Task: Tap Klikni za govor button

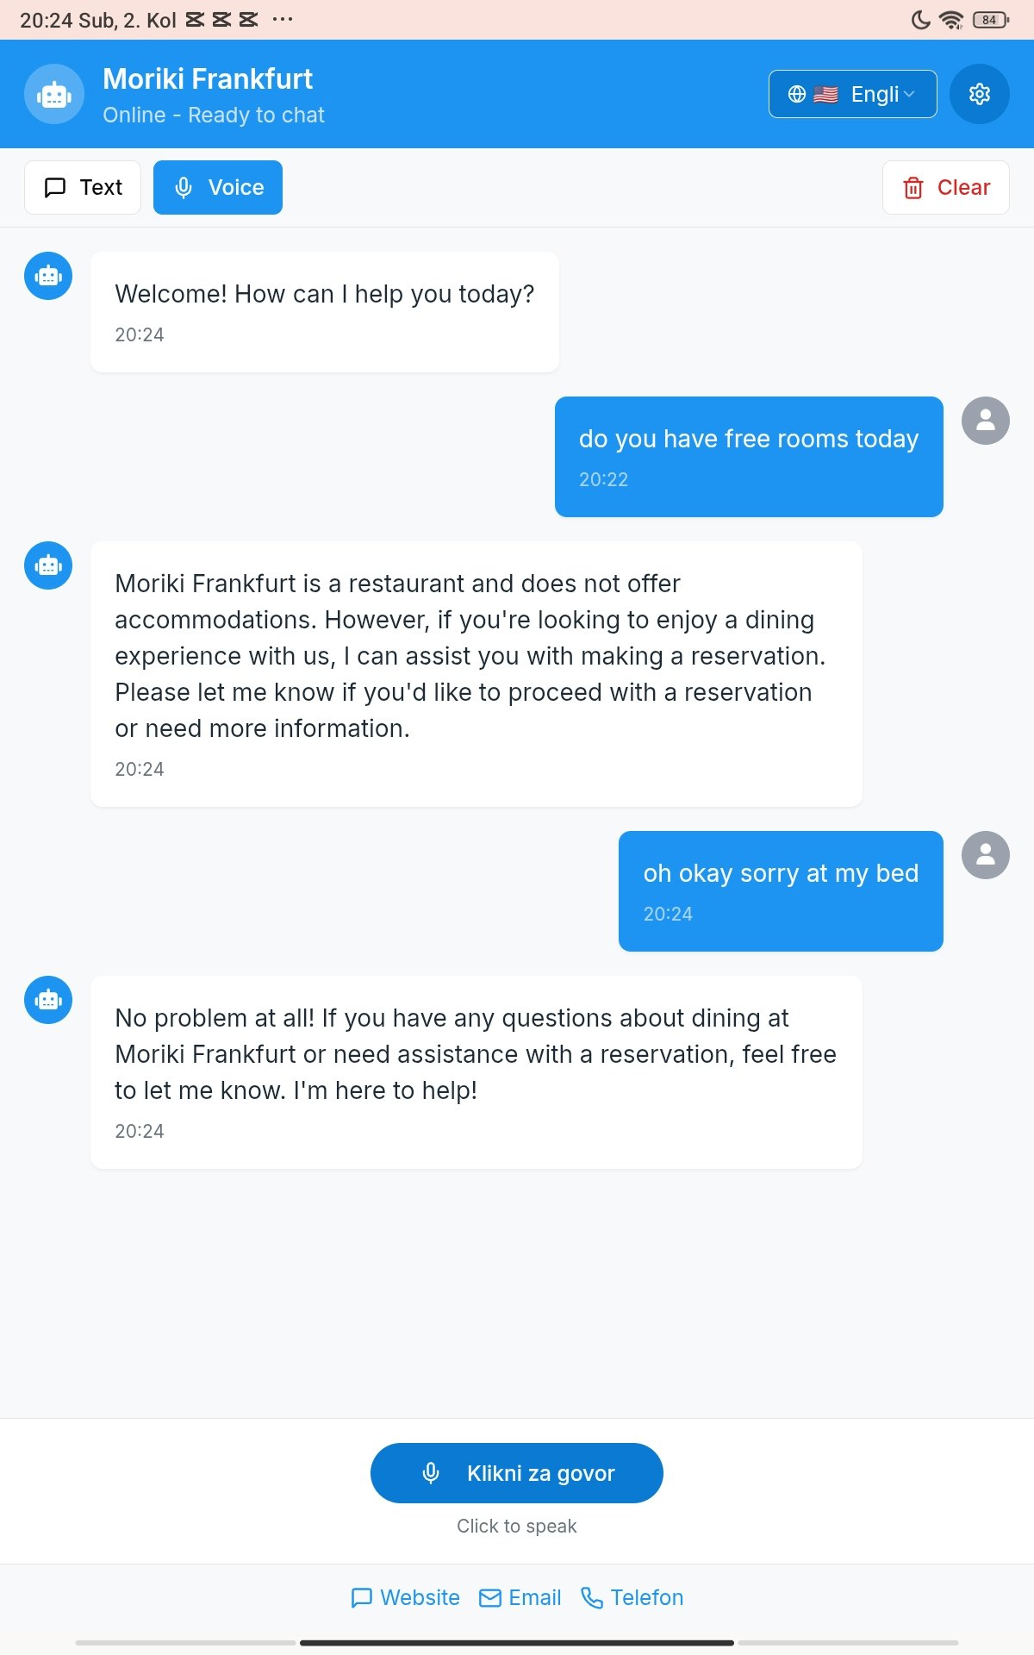Action: (517, 1473)
